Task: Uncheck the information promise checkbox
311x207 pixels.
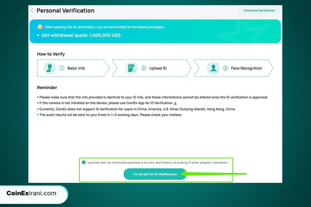Action: [84, 162]
